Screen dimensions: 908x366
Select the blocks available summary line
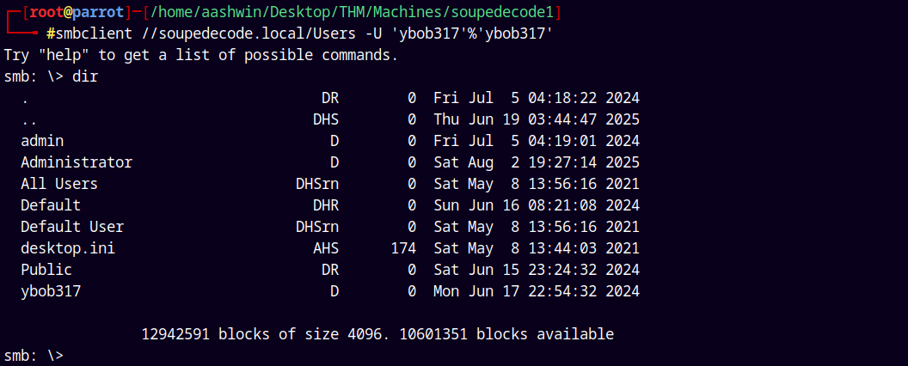[377, 334]
